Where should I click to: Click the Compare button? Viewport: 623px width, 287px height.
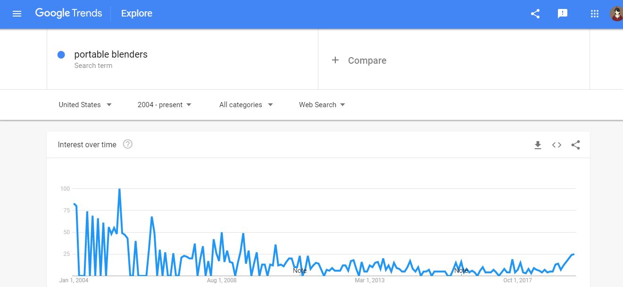(x=367, y=60)
